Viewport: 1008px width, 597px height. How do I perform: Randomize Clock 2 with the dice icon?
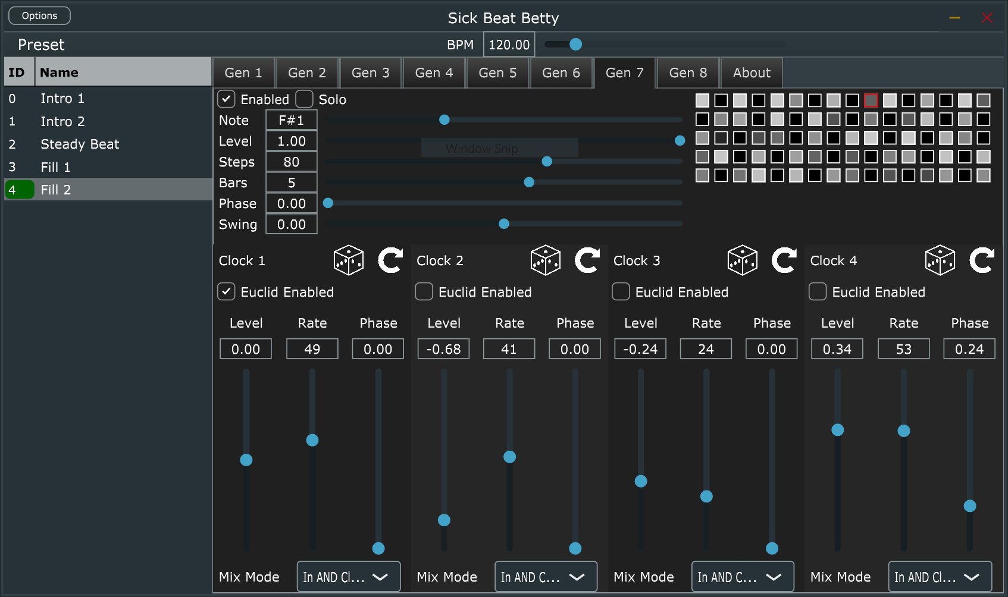click(546, 260)
